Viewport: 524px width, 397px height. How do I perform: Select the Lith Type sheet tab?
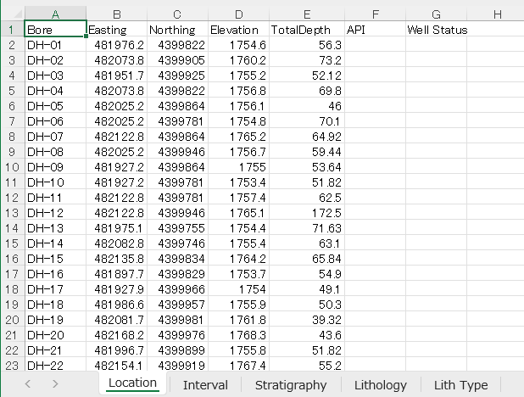tap(460, 384)
